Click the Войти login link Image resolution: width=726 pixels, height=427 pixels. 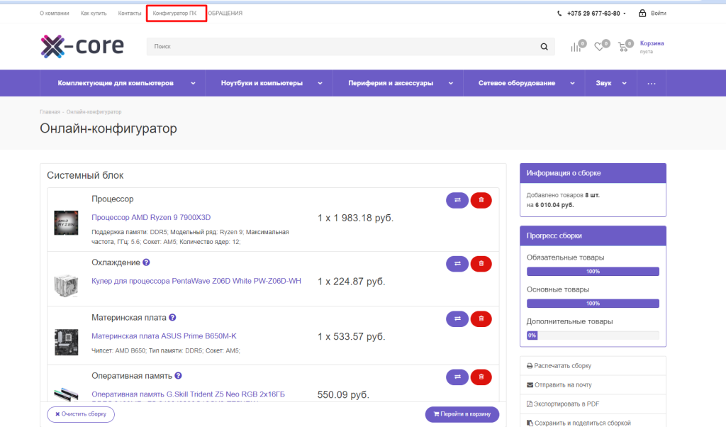659,13
